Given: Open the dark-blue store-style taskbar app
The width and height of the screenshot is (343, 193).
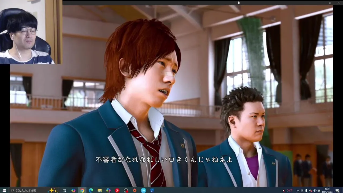Looking at the screenshot, I should [x=152, y=191].
